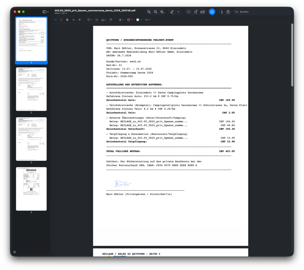Select page 1 thumbnail in sidebar

[x=31, y=39]
